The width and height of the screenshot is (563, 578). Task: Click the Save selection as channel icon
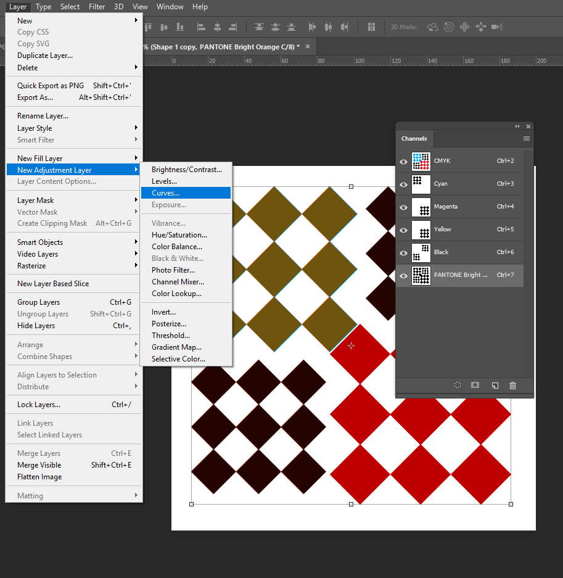[475, 385]
